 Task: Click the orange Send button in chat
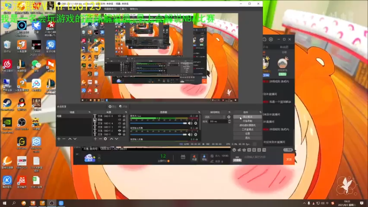coord(289,159)
